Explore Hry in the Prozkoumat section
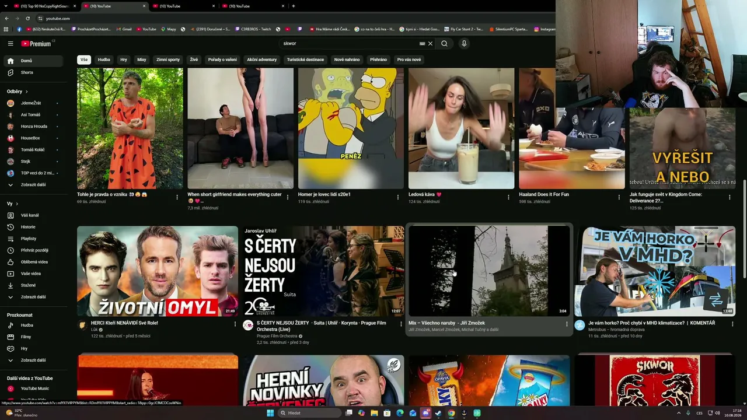The width and height of the screenshot is (747, 420). 34,348
